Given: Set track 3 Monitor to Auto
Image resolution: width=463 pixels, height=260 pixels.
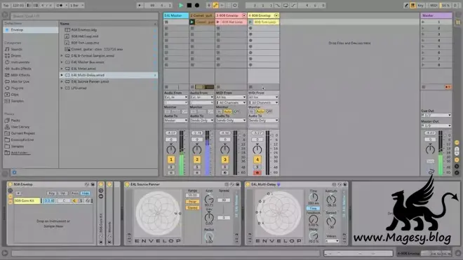Looking at the screenshot, I should pyautogui.click(x=227, y=111).
